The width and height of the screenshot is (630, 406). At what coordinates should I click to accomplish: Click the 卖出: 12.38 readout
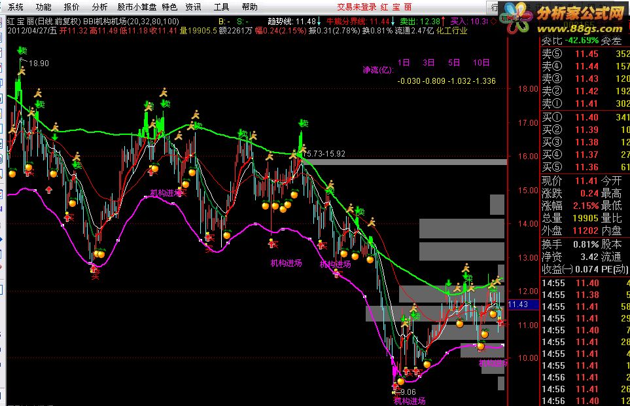click(x=420, y=22)
